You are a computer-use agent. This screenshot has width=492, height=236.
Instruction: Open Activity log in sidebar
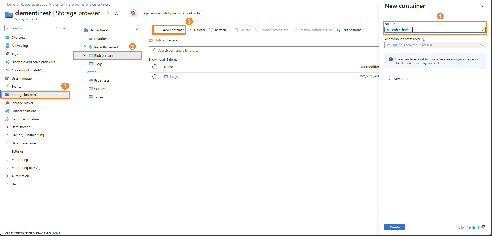pyautogui.click(x=20, y=46)
